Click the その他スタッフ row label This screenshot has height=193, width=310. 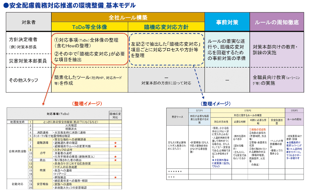click(x=23, y=80)
